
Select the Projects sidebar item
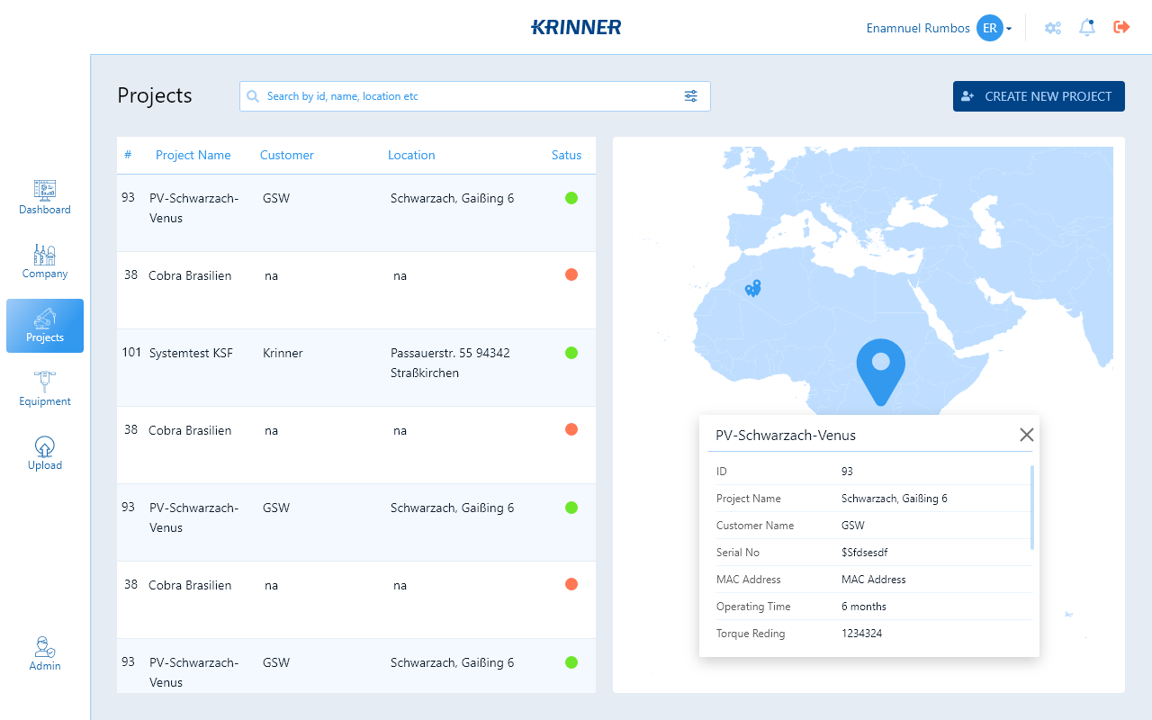(45, 326)
